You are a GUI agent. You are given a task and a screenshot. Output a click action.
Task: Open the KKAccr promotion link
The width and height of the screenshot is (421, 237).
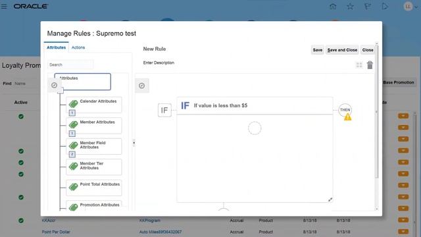pyautogui.click(x=48, y=221)
